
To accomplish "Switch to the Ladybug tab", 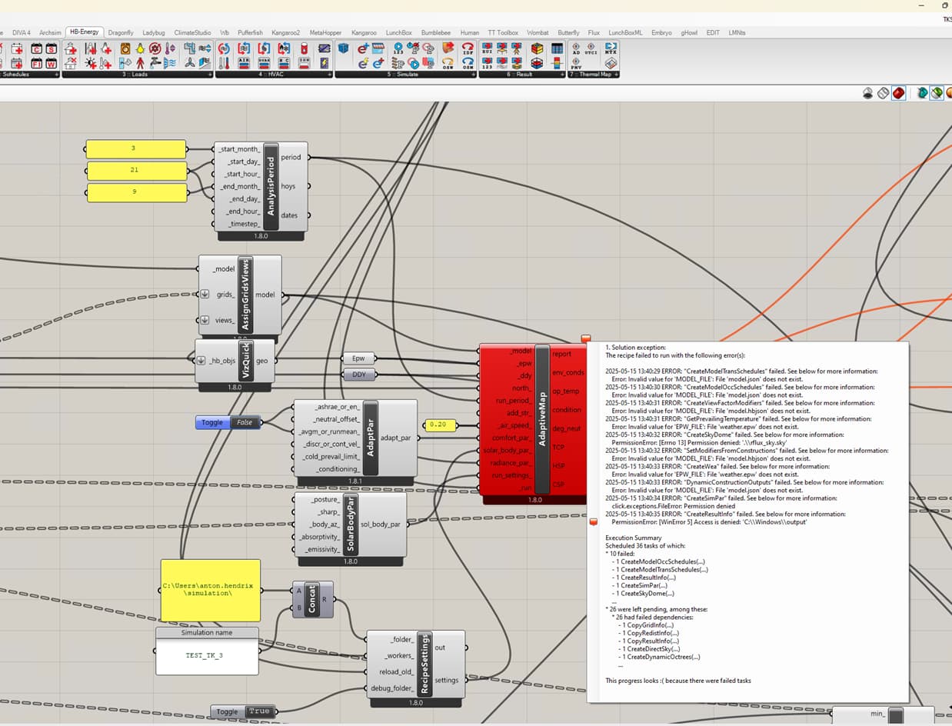I will [154, 33].
